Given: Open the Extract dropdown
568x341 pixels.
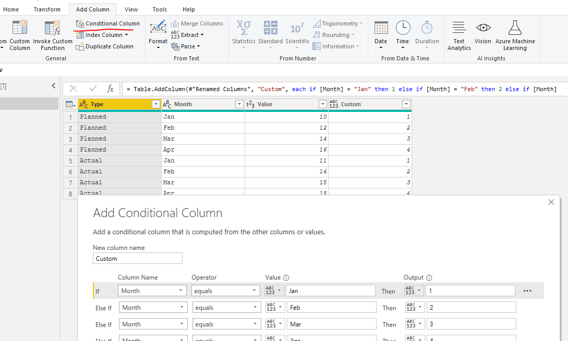Looking at the screenshot, I should [x=187, y=35].
